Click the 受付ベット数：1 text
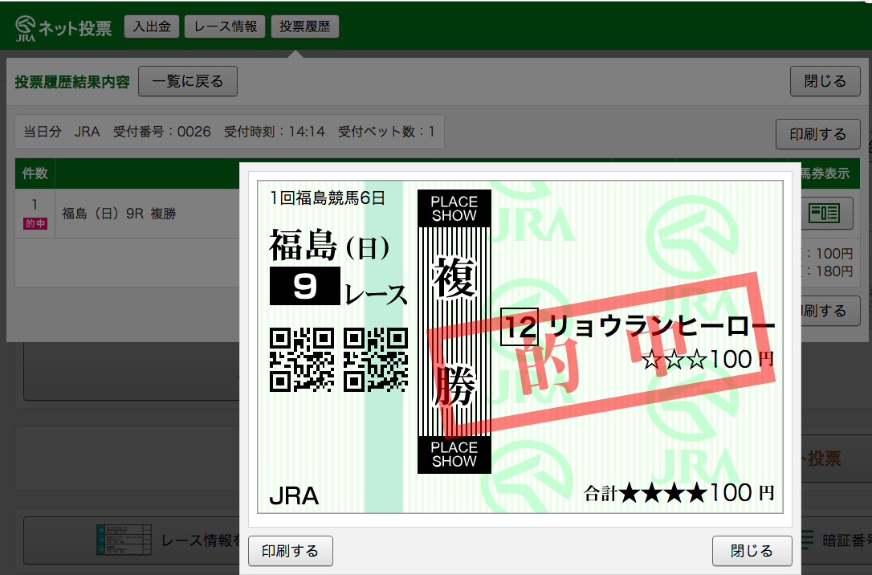Viewport: 872px width, 575px height. (x=386, y=132)
